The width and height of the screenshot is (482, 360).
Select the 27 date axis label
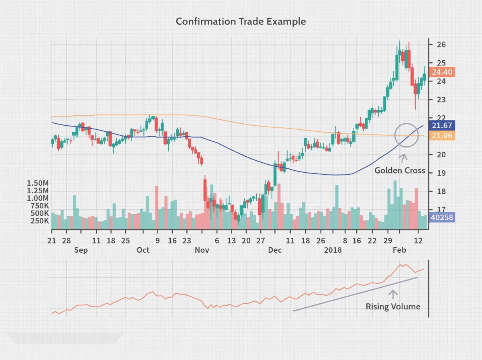261,241
